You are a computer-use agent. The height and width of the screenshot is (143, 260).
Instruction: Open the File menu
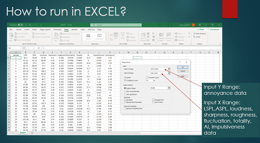tap(11, 30)
